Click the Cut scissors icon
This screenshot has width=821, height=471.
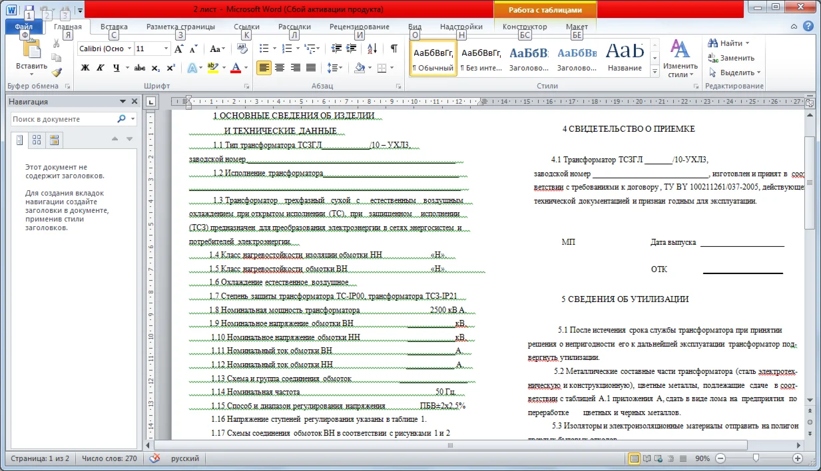[57, 44]
